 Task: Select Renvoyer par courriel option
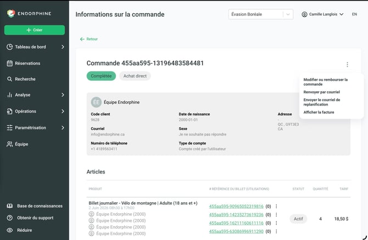321,92
